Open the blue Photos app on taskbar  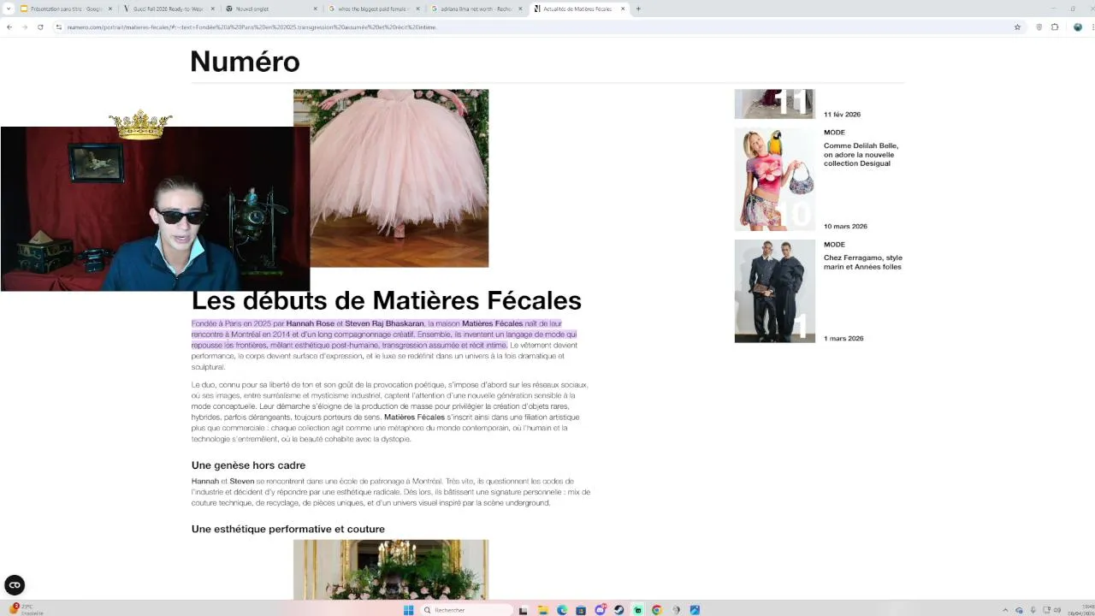(x=695, y=610)
